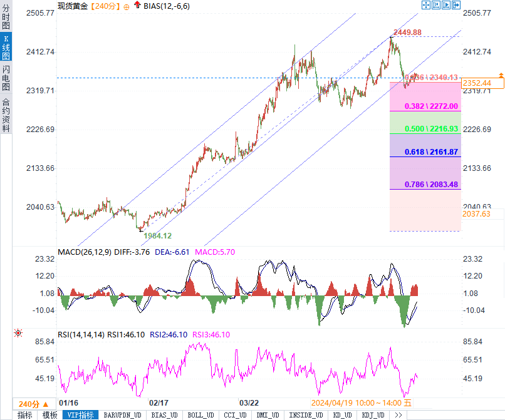Click the MACD(26,12,9) indicator label
The height and width of the screenshot is (420, 505).
[84, 252]
